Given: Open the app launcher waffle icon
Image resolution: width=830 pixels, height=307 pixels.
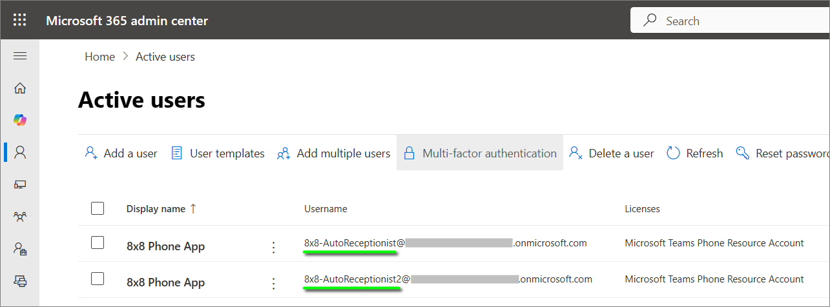Looking at the screenshot, I should 20,20.
